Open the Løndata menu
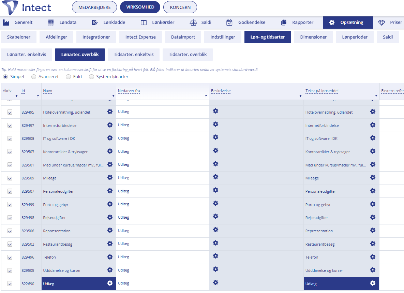Screen dimensions: 404x293 (62, 23)
